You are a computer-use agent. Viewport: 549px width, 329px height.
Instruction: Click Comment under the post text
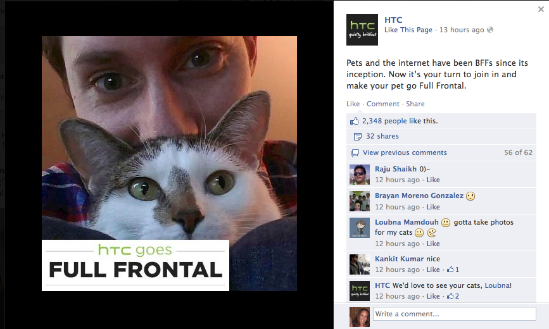click(383, 104)
